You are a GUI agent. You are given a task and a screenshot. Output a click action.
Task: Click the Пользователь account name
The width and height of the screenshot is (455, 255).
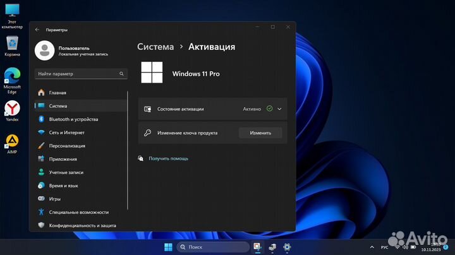74,48
